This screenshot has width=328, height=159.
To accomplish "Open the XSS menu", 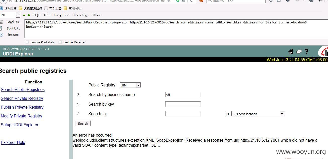I will (47, 15).
